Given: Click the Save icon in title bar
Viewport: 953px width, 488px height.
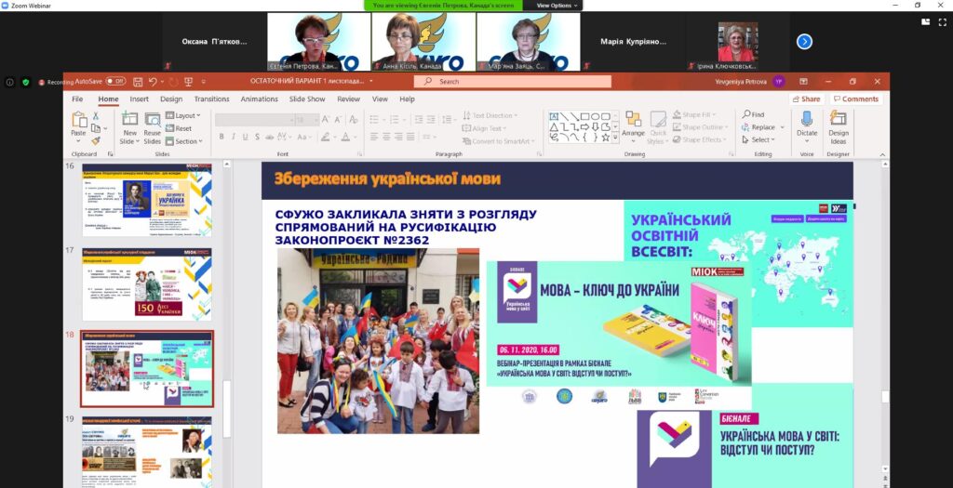Looking at the screenshot, I should (138, 82).
